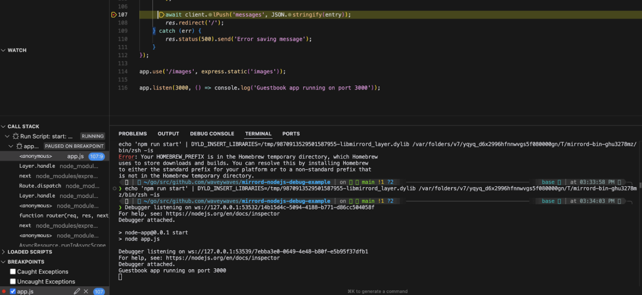Click the bug icon beside Run Script session
642x295 pixels.
pyautogui.click(x=16, y=136)
